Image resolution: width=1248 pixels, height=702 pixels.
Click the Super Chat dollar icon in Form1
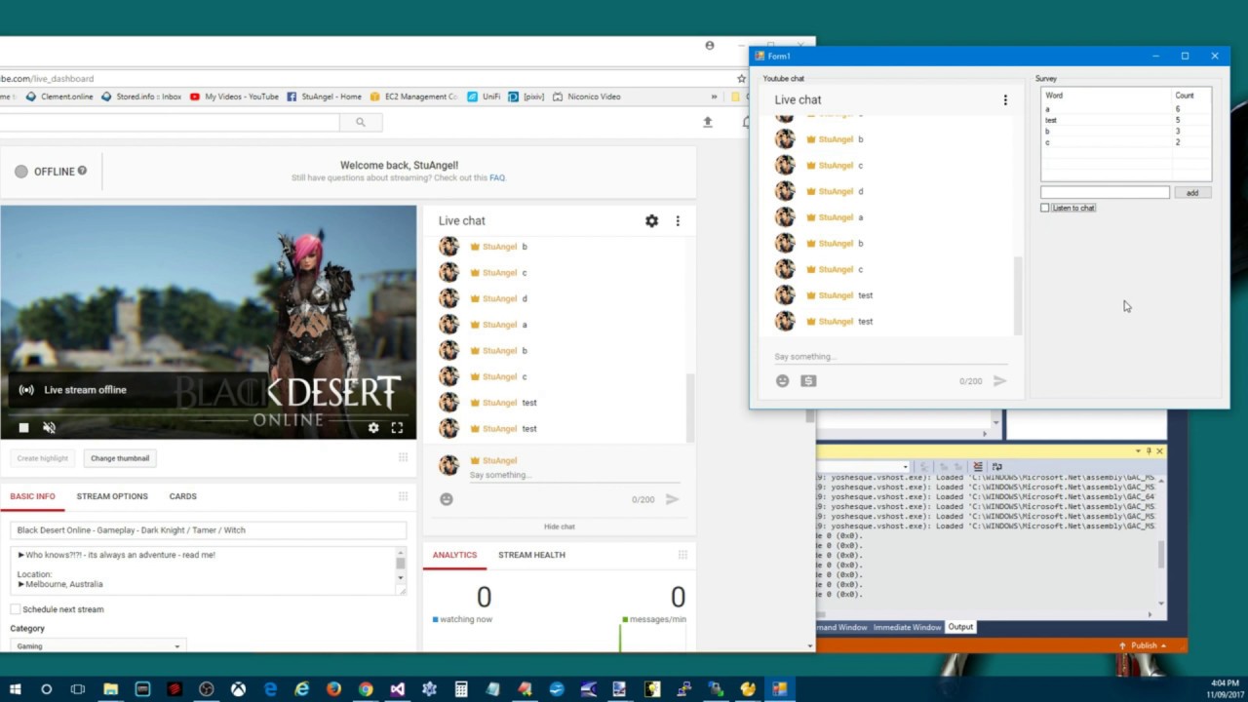(808, 381)
